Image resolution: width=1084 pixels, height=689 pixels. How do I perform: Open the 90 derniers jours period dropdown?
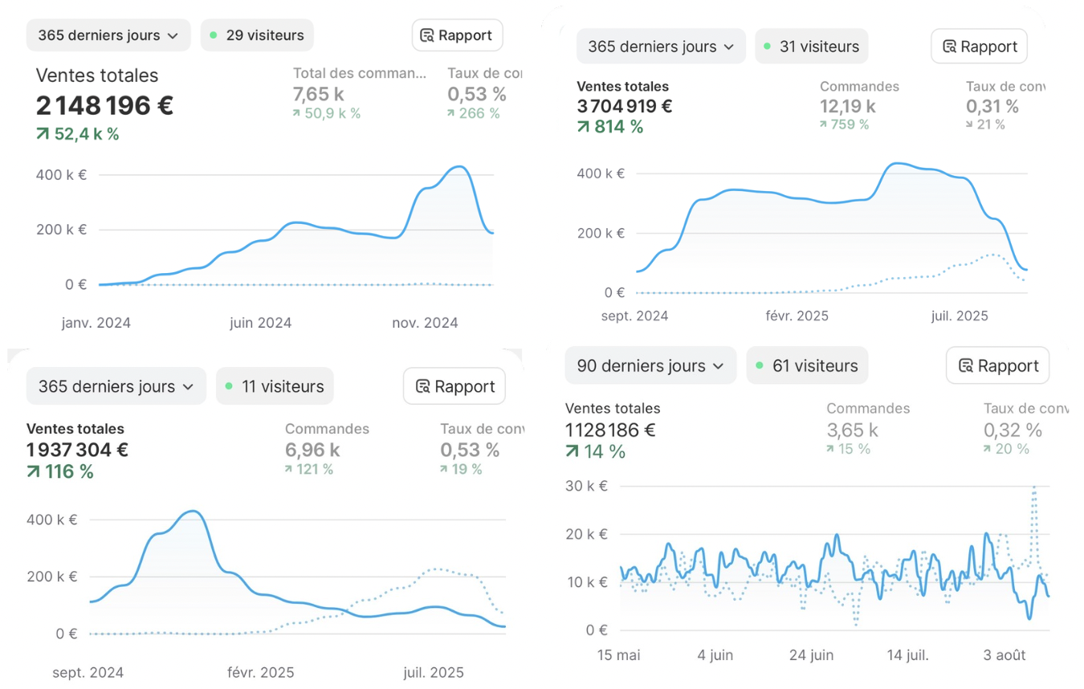click(650, 366)
